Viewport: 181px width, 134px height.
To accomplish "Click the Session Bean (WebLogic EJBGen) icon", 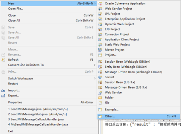I will [x=100, y=62].
